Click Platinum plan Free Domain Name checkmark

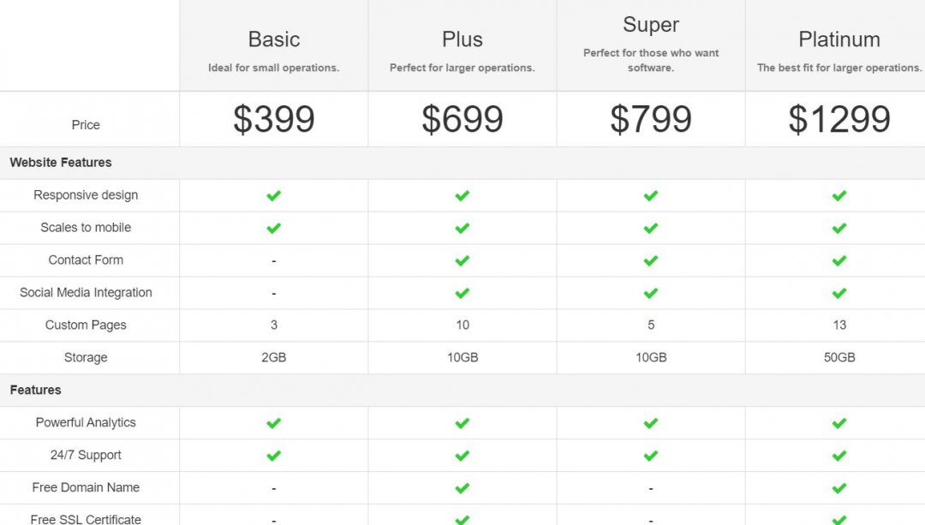[x=839, y=488]
